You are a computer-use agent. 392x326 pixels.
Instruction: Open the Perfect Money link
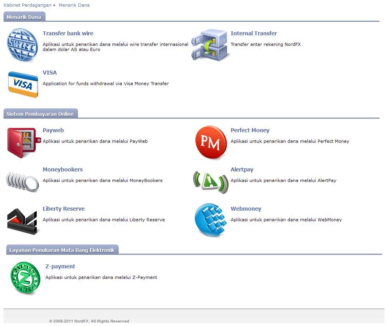tap(250, 130)
